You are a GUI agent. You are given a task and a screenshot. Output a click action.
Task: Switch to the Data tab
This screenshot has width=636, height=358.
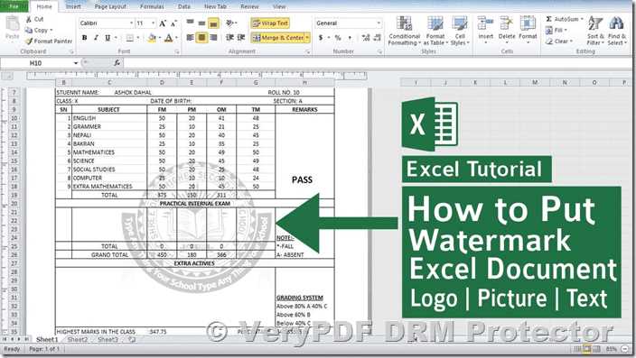pyautogui.click(x=183, y=6)
